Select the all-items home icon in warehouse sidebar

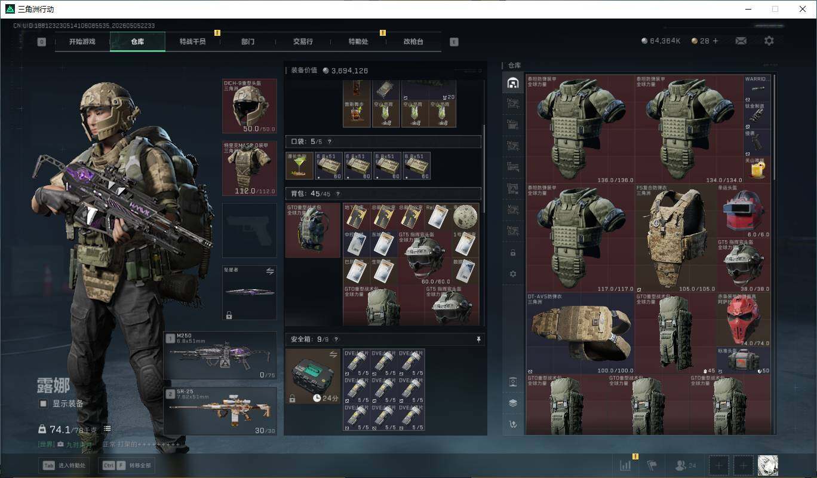pyautogui.click(x=512, y=83)
